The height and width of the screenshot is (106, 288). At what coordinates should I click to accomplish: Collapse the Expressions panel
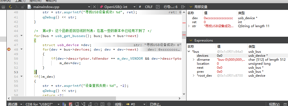point(190,40)
